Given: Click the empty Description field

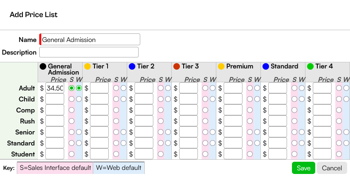Looking at the screenshot, I should [x=89, y=52].
